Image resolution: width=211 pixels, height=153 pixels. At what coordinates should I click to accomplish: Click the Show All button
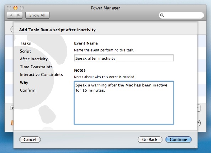[x=37, y=15]
